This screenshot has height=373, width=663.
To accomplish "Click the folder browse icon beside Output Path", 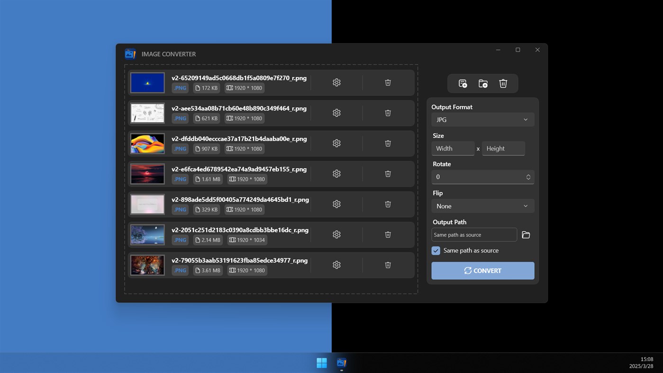I will [x=526, y=234].
